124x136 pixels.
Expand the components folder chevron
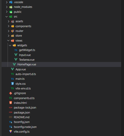click(x=9, y=26)
